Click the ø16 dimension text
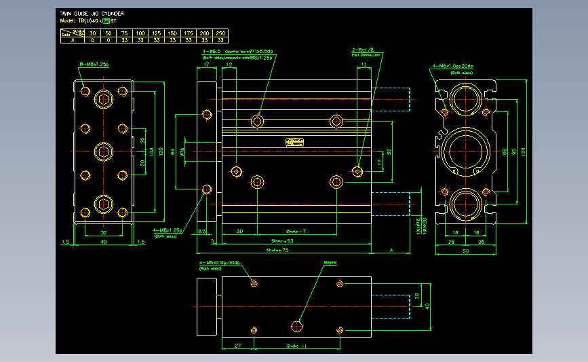Screen dimensions: 588x362 click(182, 151)
